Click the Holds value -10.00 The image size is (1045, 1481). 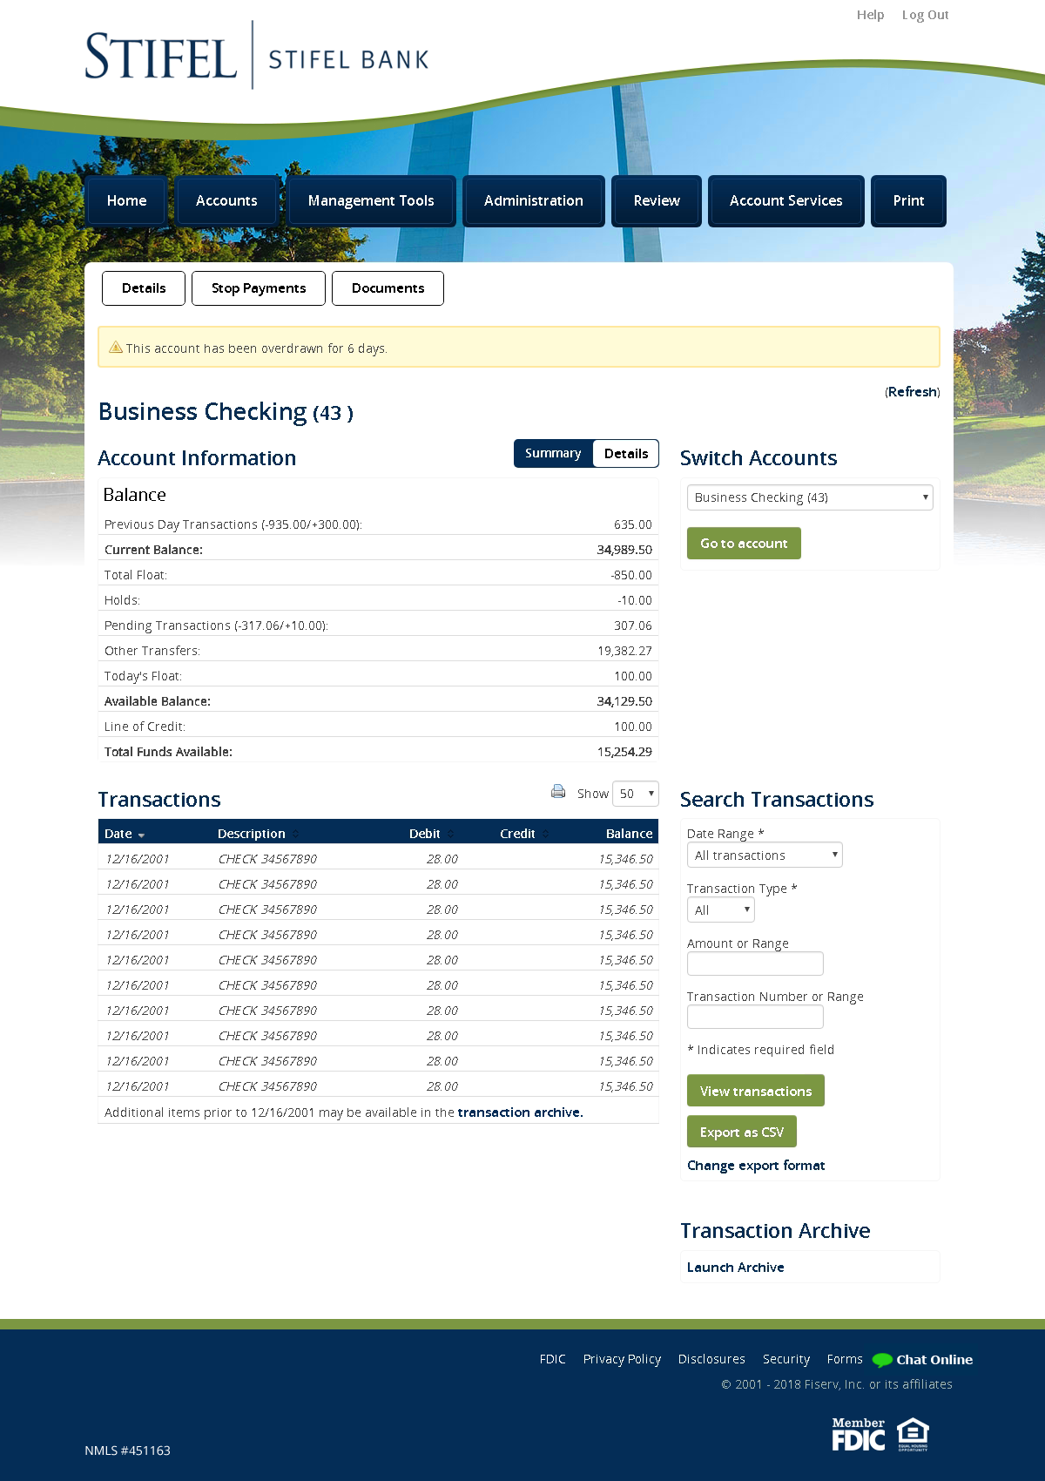tap(635, 600)
